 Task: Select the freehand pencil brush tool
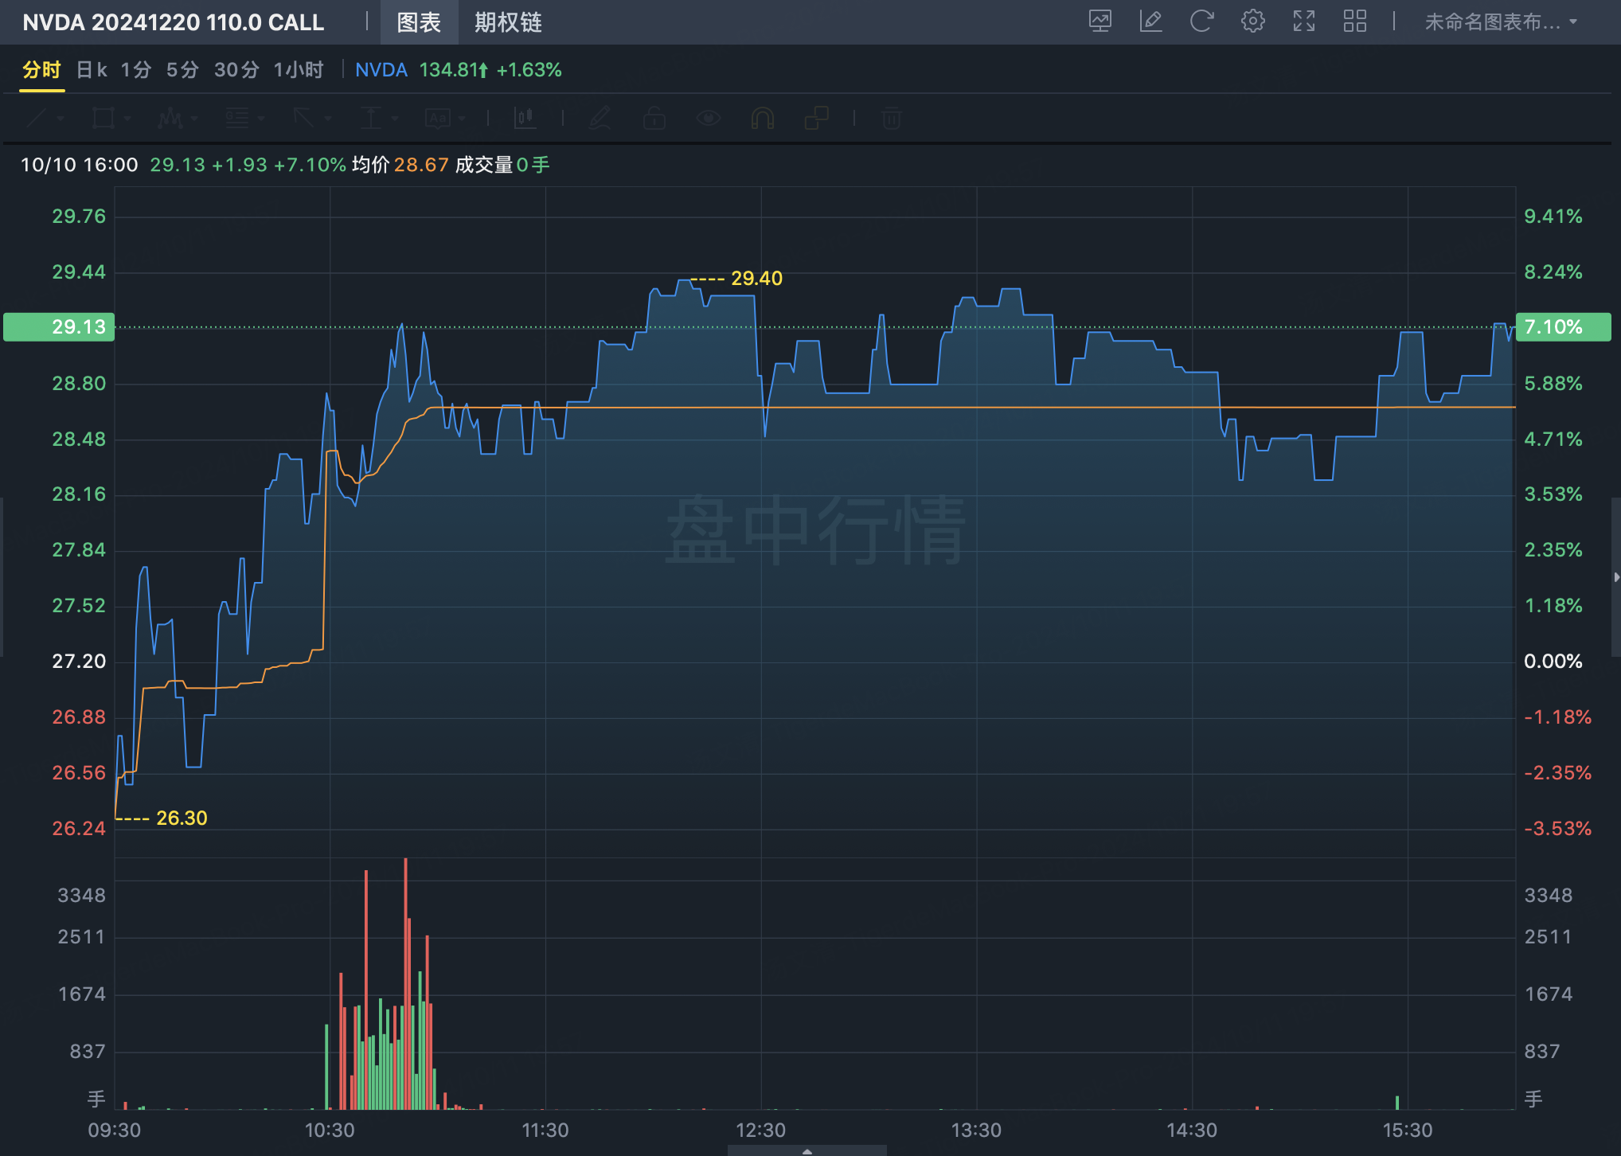[600, 119]
